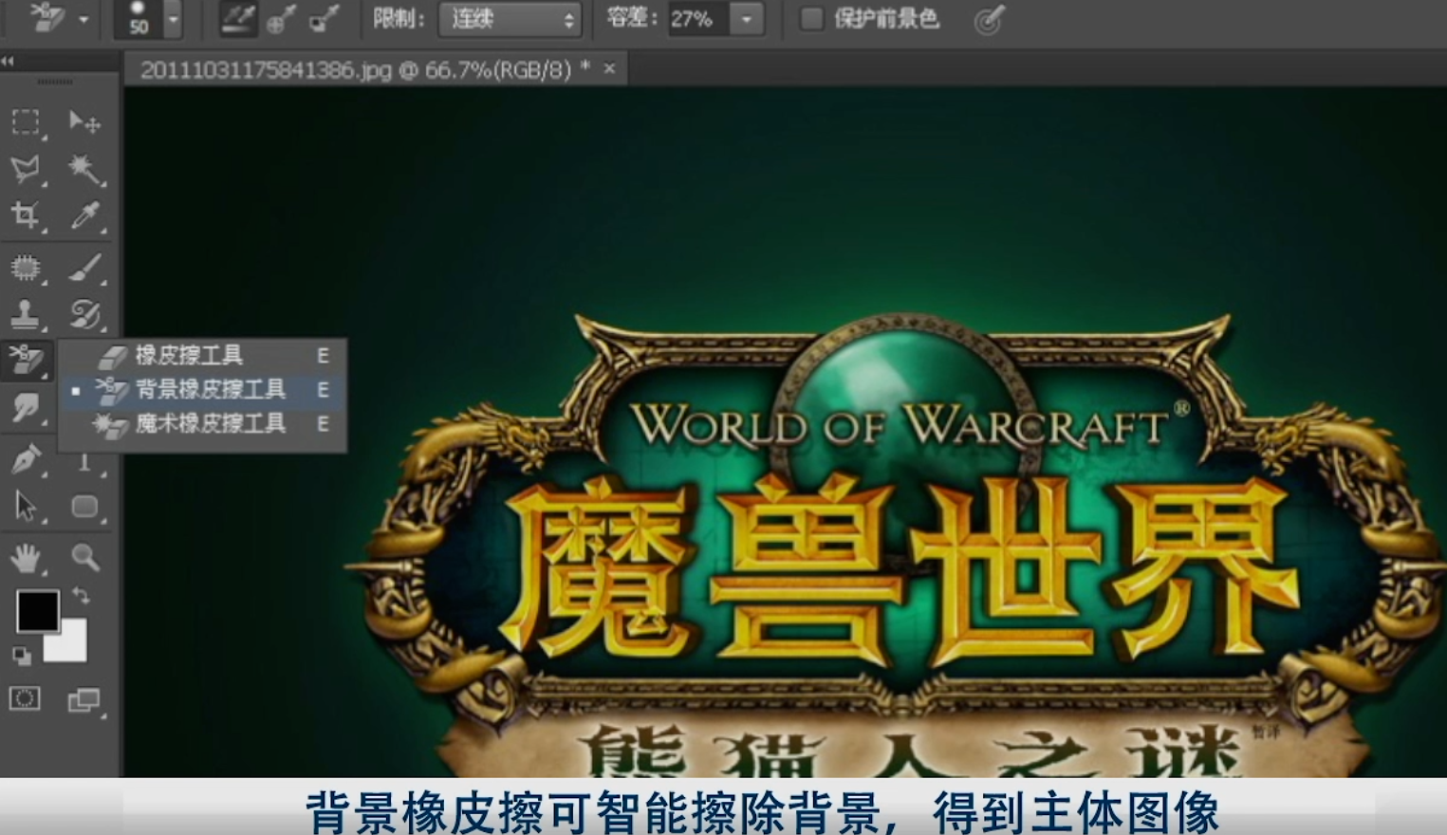Select the Crop tool
The width and height of the screenshot is (1447, 835).
click(26, 215)
